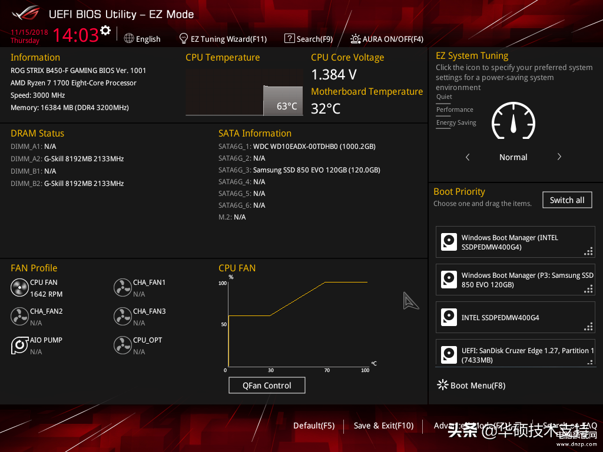Screen dimensions: 603x452
Task: Click the 1.384 V core voltage value
Action: click(x=334, y=75)
